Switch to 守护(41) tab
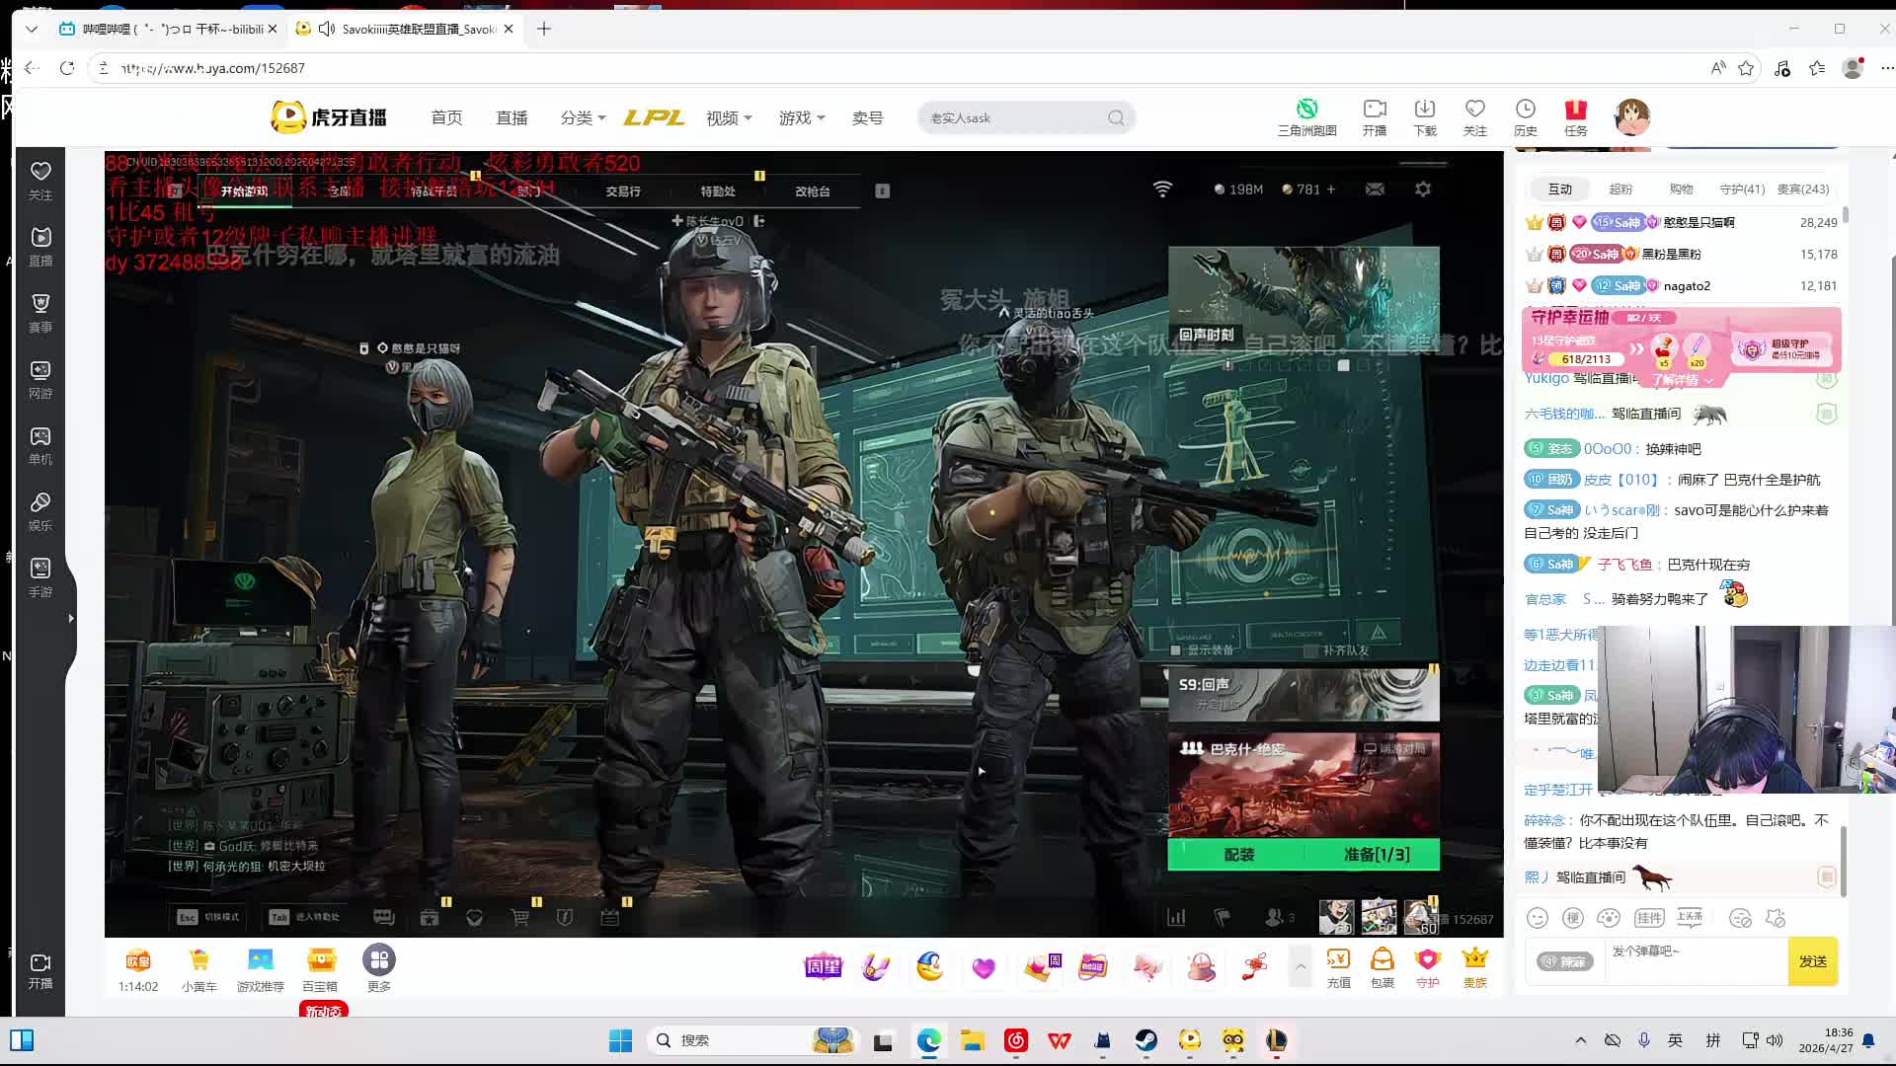The width and height of the screenshot is (1896, 1066). 1742,189
